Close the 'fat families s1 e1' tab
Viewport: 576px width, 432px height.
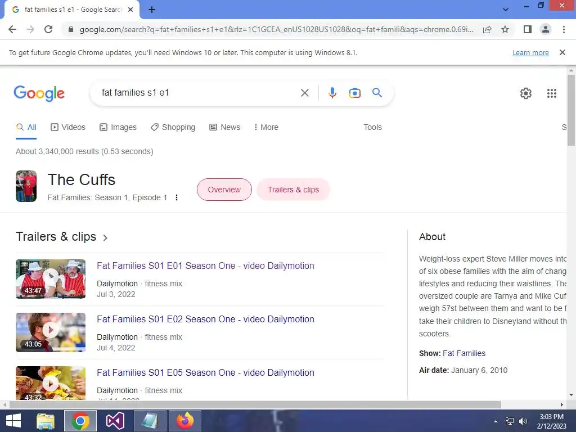pos(130,10)
